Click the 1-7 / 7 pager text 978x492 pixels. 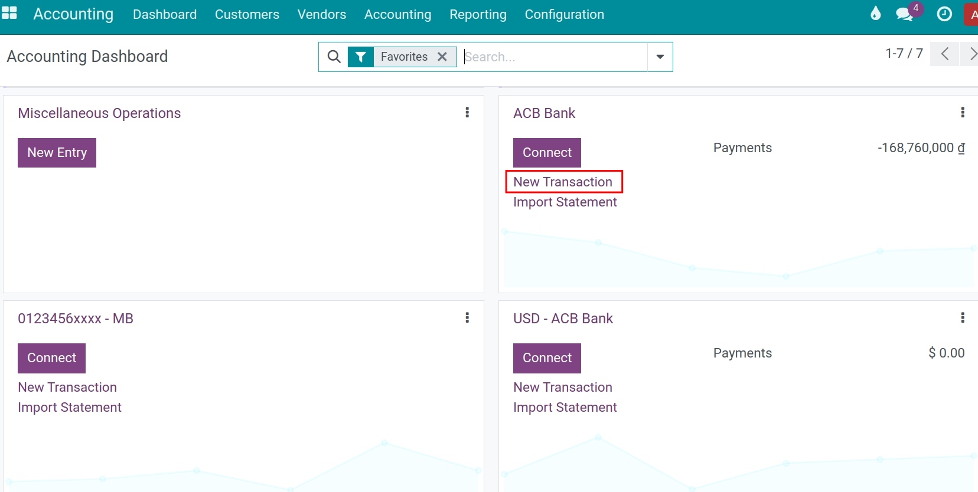tap(904, 54)
